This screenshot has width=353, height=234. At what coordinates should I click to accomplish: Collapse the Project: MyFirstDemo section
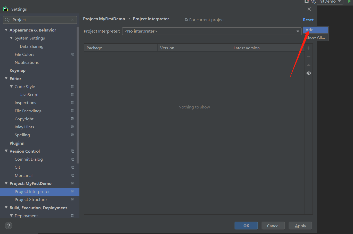tap(6, 183)
